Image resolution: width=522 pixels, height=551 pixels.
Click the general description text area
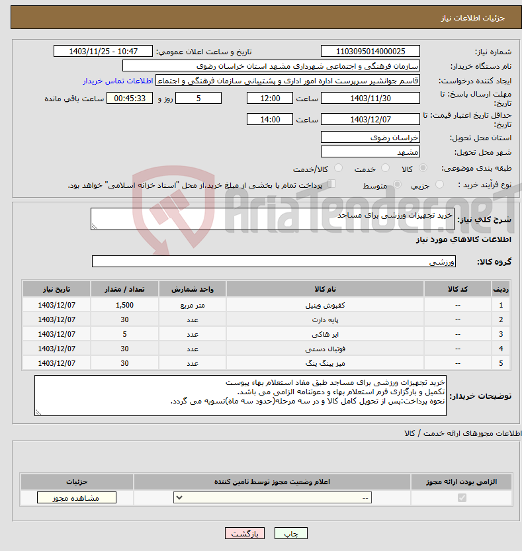pos(273,219)
